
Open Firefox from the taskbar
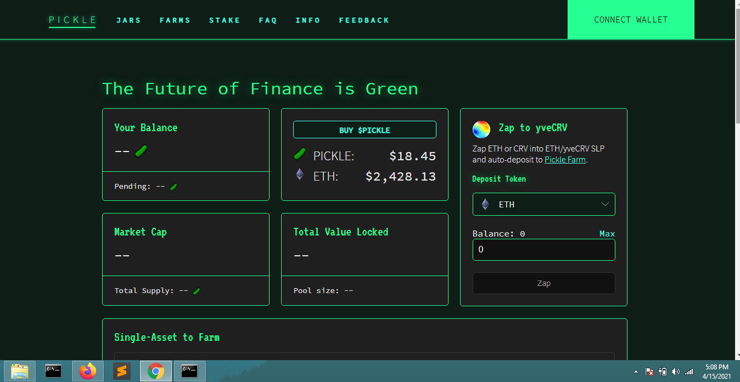[88, 371]
